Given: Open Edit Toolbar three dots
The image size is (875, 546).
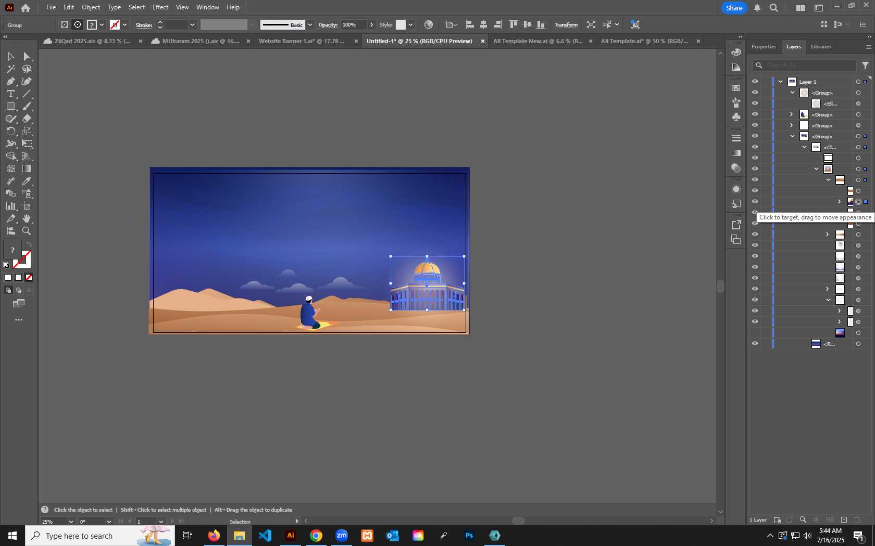Looking at the screenshot, I should pyautogui.click(x=19, y=320).
